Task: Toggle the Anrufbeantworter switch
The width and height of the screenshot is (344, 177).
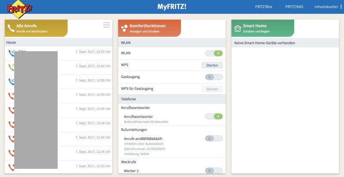Action: (214, 116)
